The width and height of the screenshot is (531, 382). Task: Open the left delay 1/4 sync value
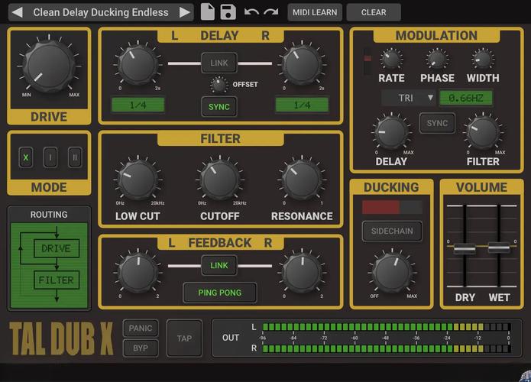[x=138, y=105]
